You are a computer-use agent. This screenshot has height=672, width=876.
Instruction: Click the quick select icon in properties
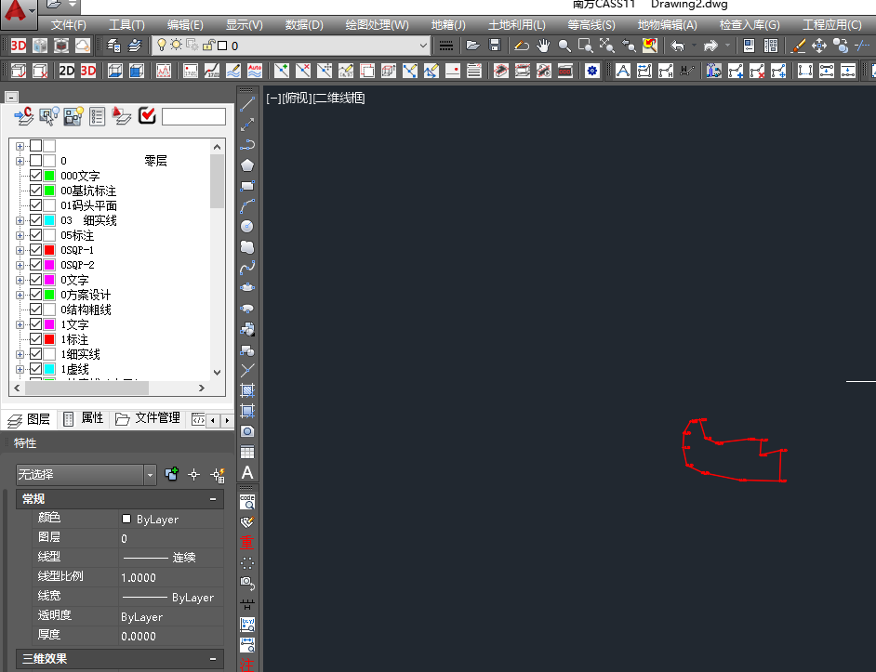coord(218,475)
